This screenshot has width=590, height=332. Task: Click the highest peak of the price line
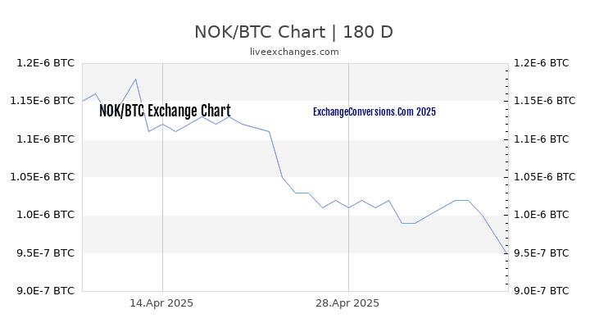(x=135, y=79)
